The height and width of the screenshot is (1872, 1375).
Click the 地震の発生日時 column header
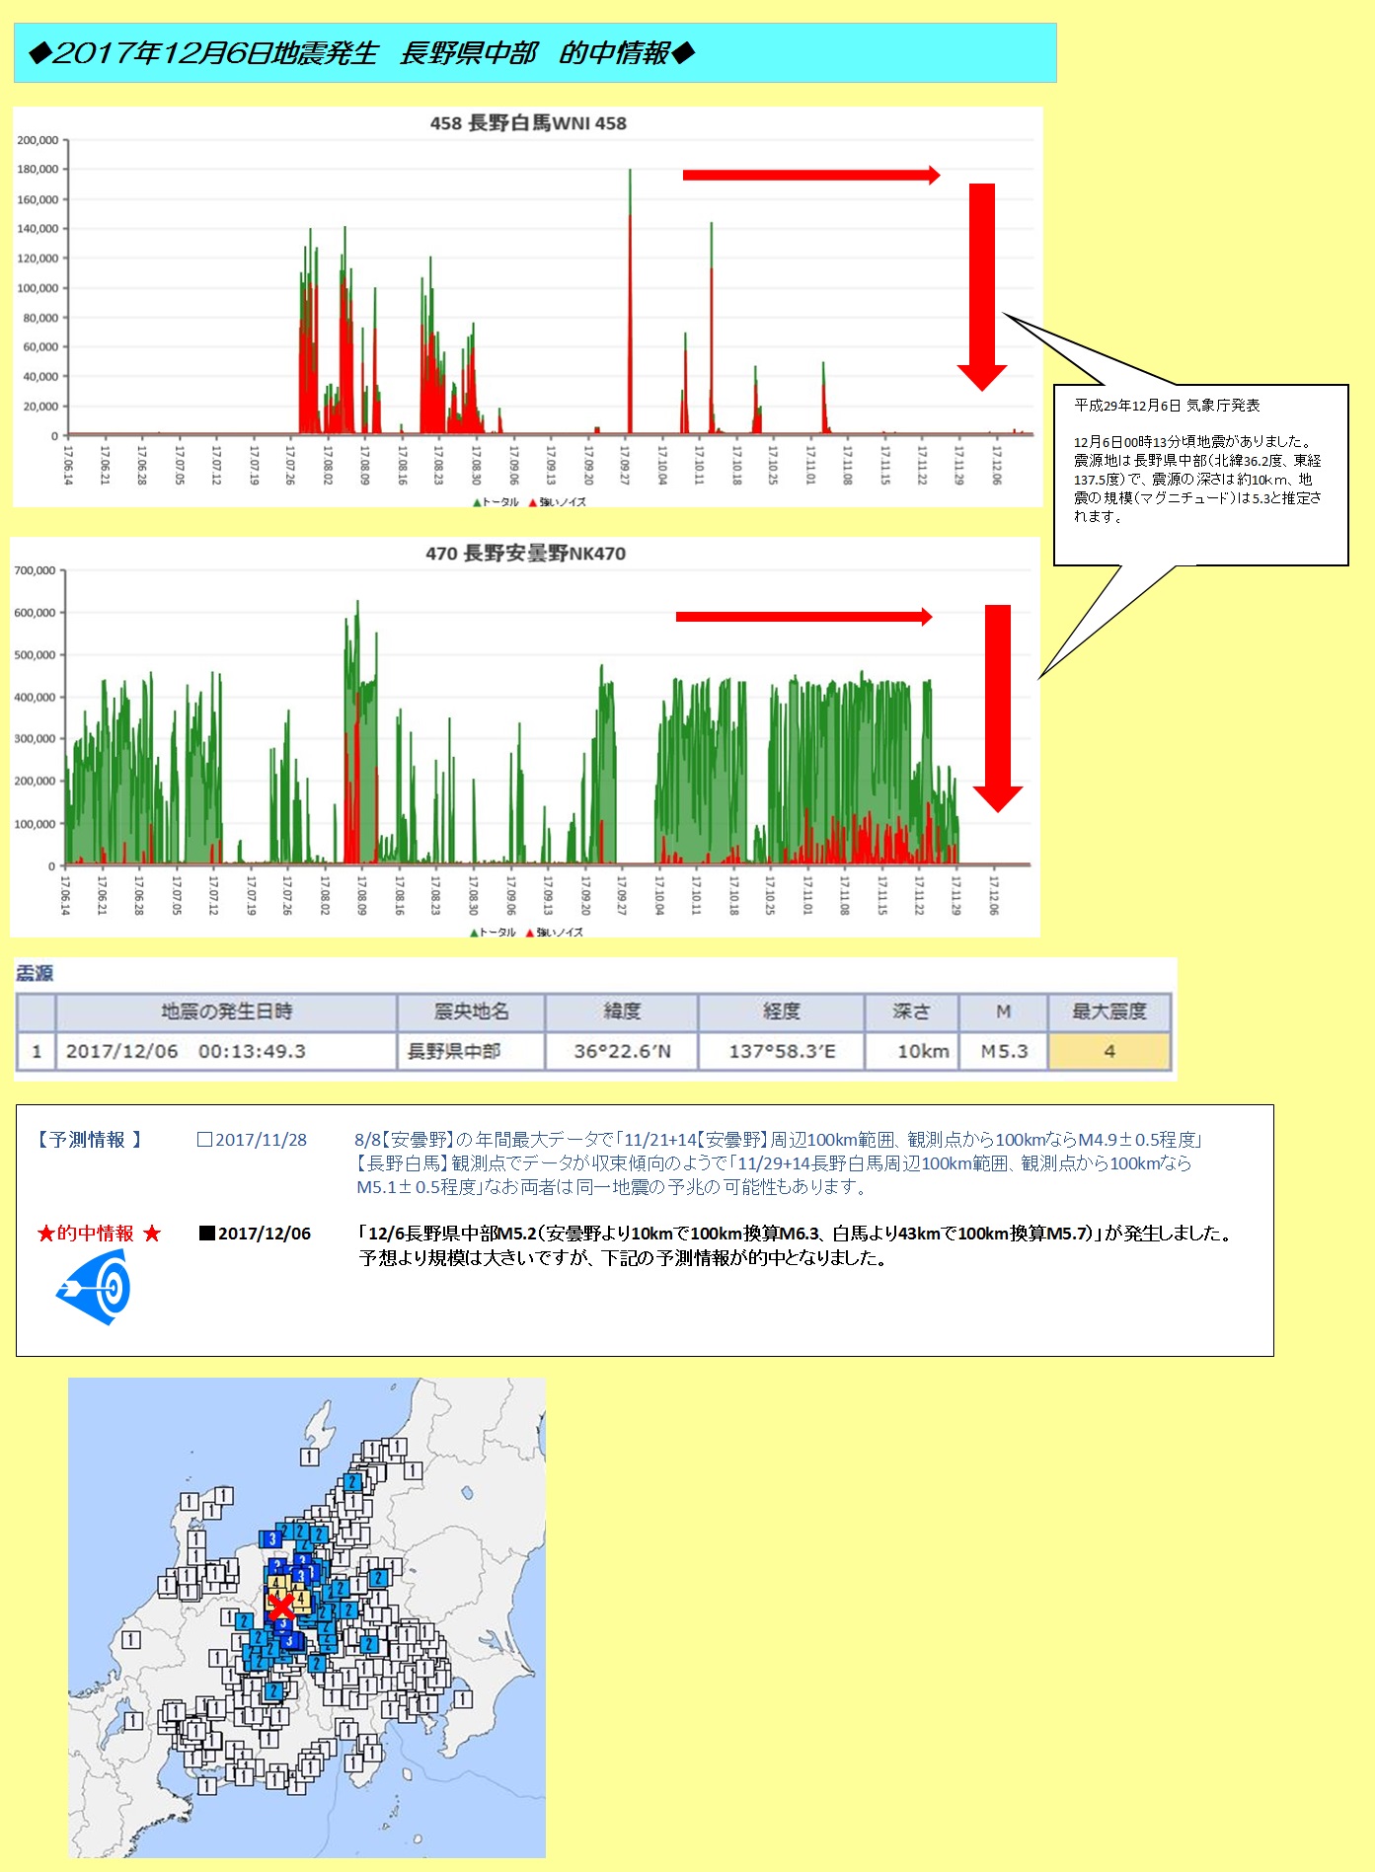tap(227, 1011)
